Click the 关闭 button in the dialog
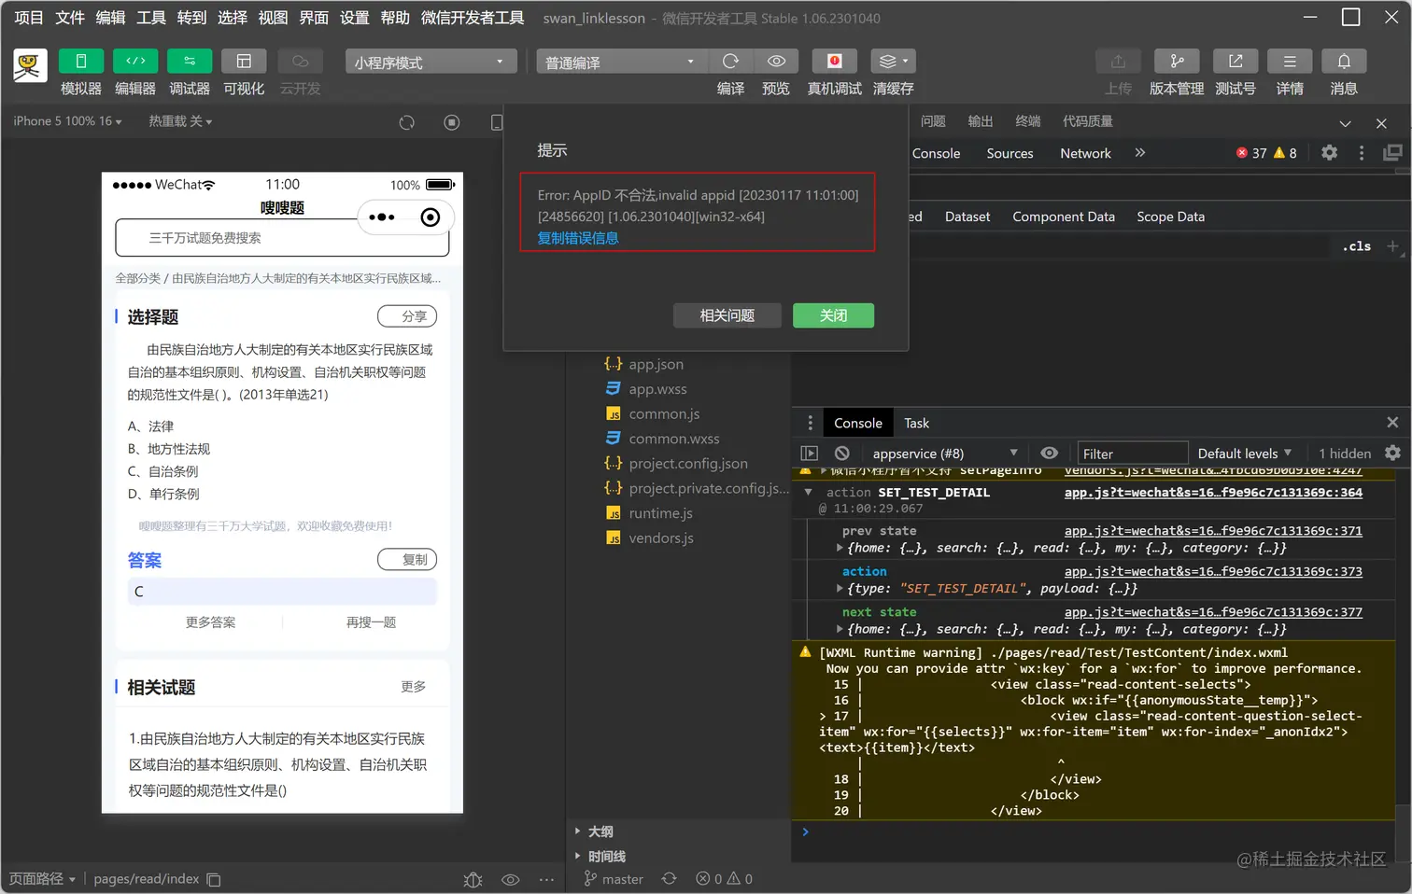 tap(833, 315)
